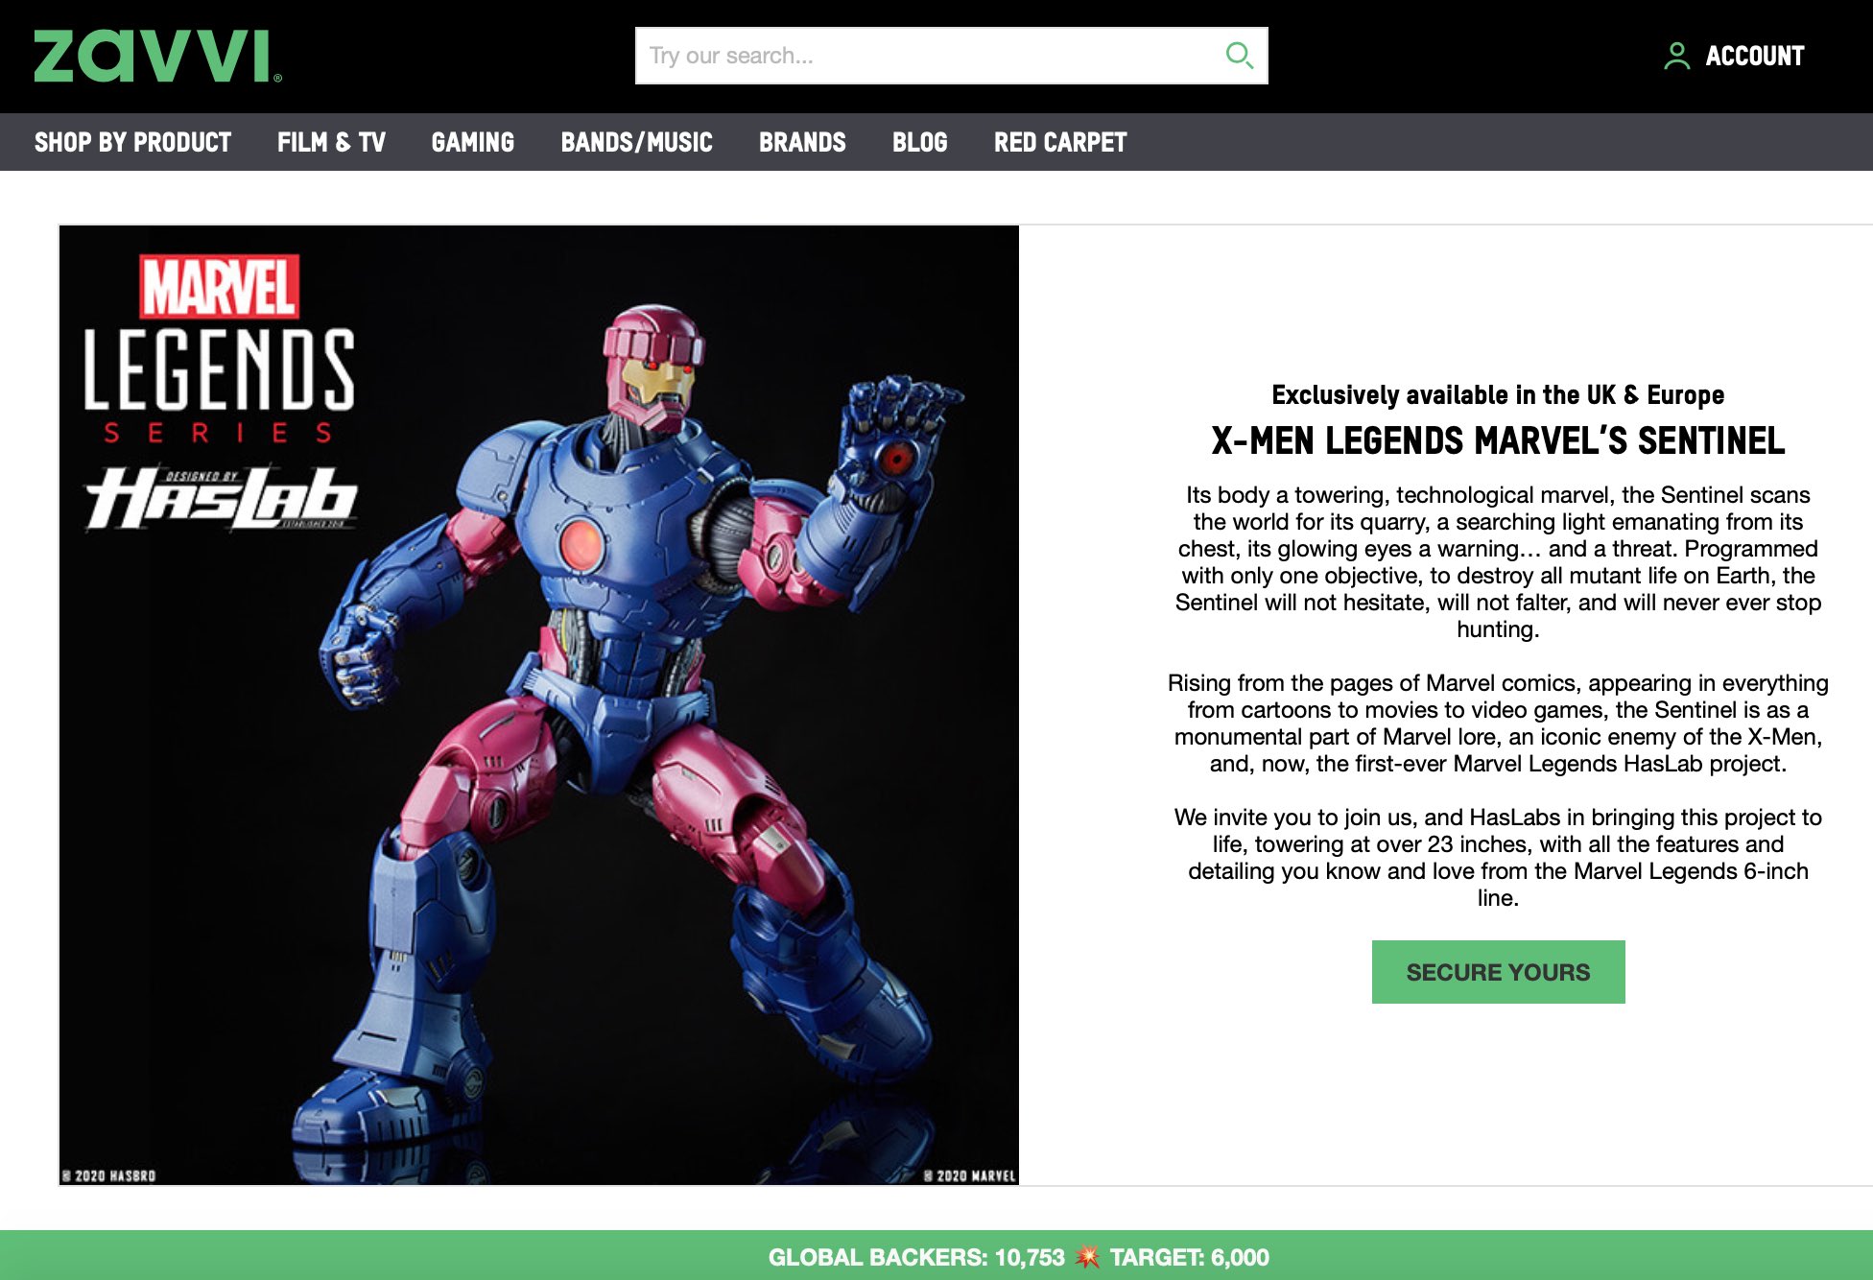Open the Red Carpet menu

tap(1060, 142)
